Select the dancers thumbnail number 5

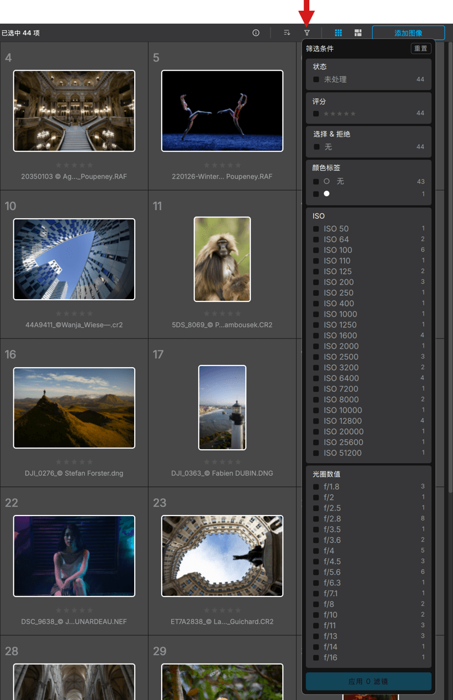point(222,111)
